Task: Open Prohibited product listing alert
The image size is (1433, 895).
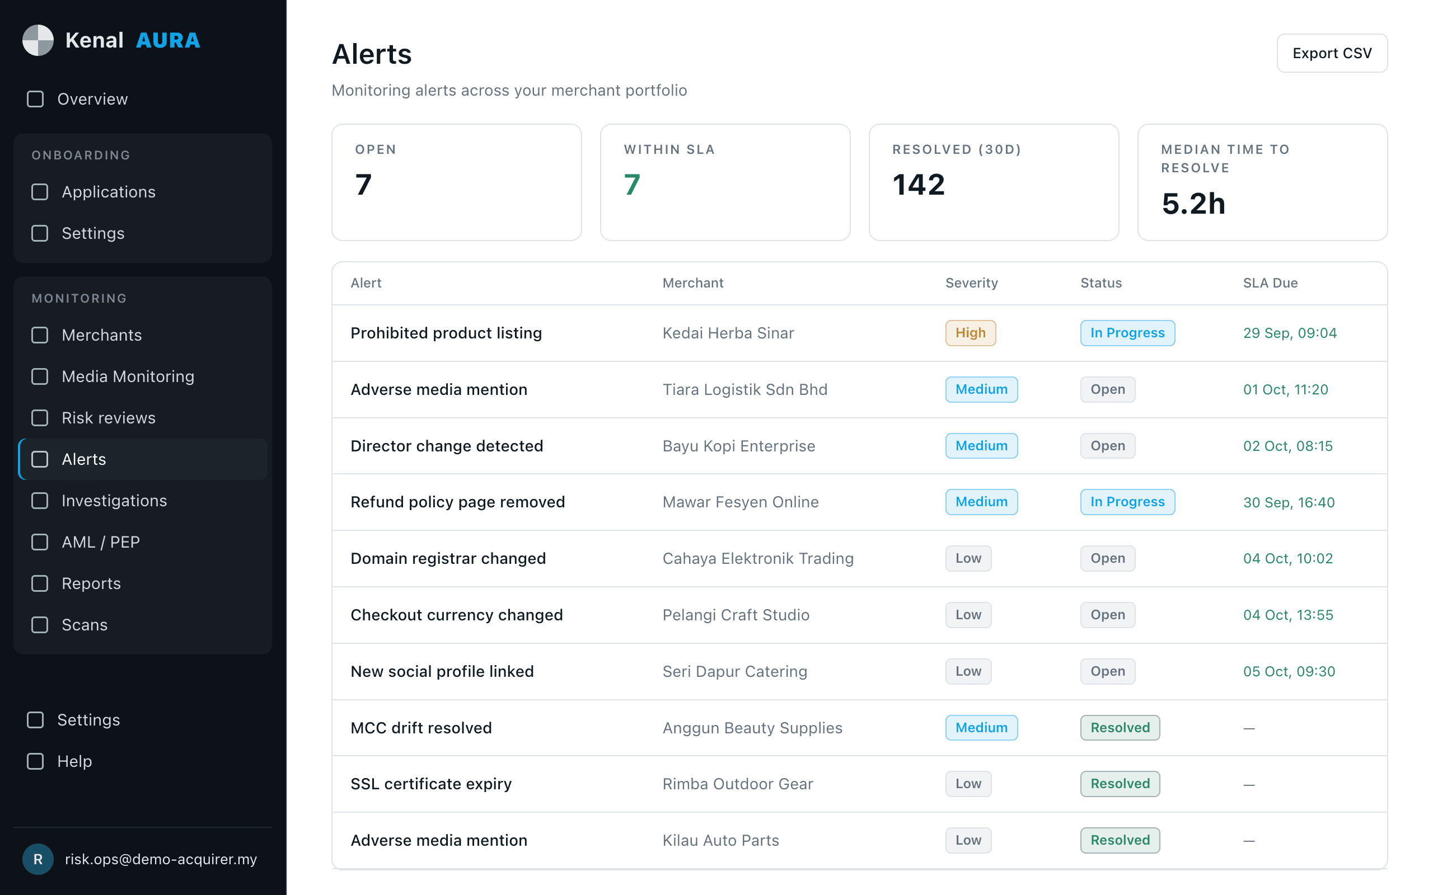Action: [x=446, y=333]
